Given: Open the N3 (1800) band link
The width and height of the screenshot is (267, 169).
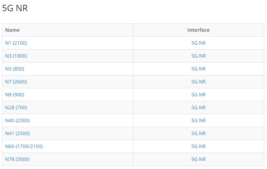Looking at the screenshot, I should 16,56.
